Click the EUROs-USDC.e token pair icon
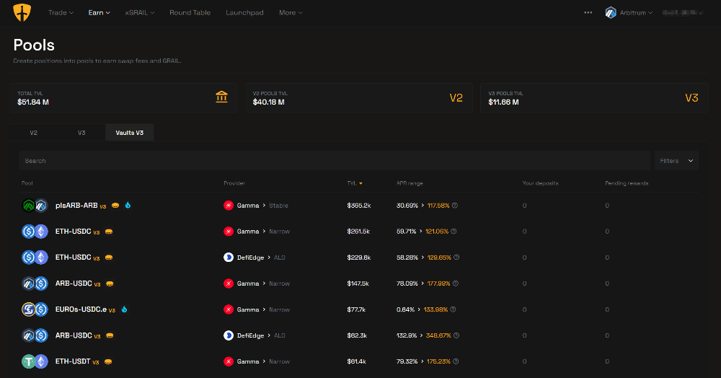This screenshot has width=721, height=378. (x=35, y=309)
